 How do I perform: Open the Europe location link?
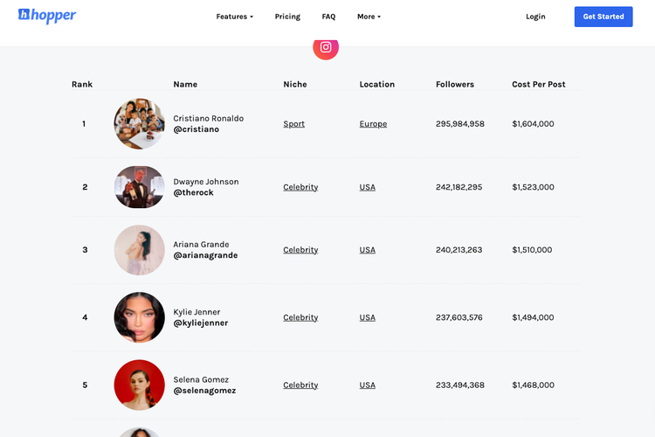[x=373, y=124]
